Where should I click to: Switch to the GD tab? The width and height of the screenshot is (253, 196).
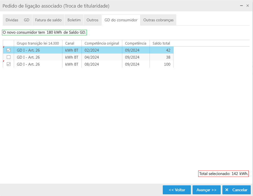pyautogui.click(x=26, y=20)
